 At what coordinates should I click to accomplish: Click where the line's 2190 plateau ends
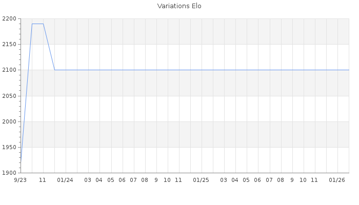coord(43,24)
